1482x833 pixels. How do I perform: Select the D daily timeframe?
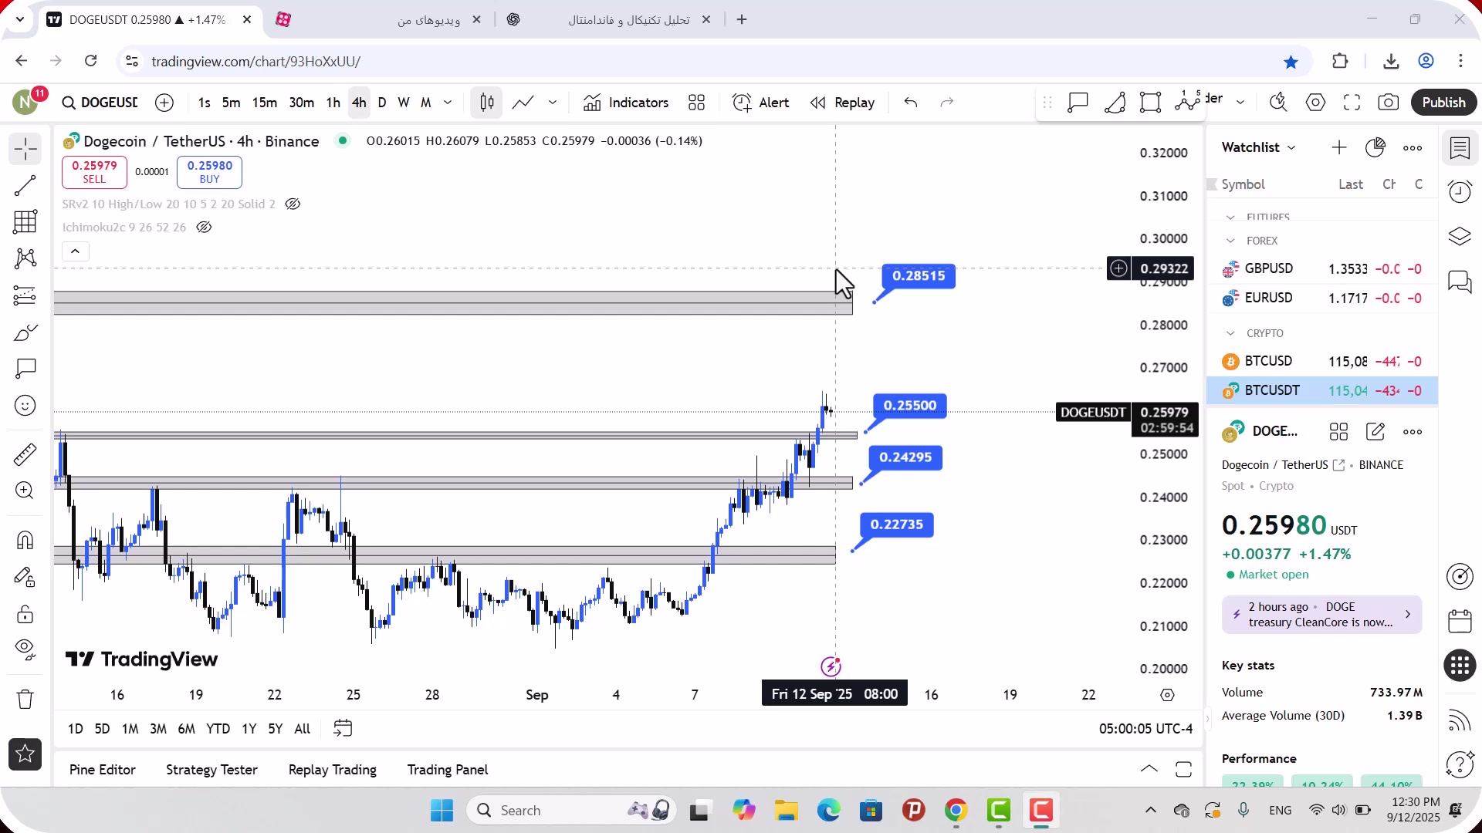[x=382, y=103]
